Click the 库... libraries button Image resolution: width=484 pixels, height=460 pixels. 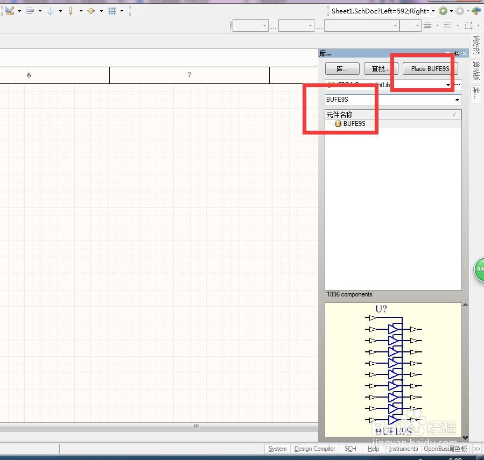pos(342,69)
